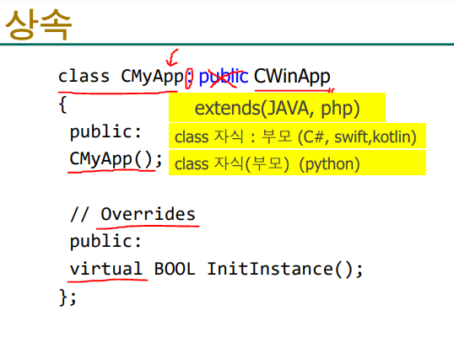Click 'class 자식(부모) (python)' yellow box
454x353 pixels.
point(297,163)
